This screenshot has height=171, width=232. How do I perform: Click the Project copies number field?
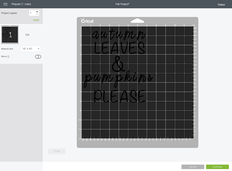point(32,13)
